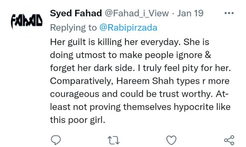
Task: Like the tweet with the heart icon
Action: coord(171,140)
